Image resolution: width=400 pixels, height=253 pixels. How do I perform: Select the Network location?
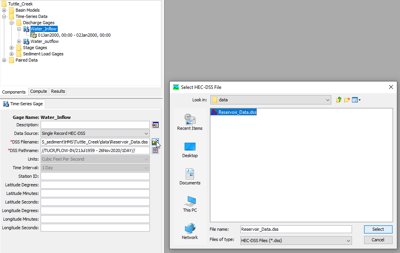click(x=190, y=231)
